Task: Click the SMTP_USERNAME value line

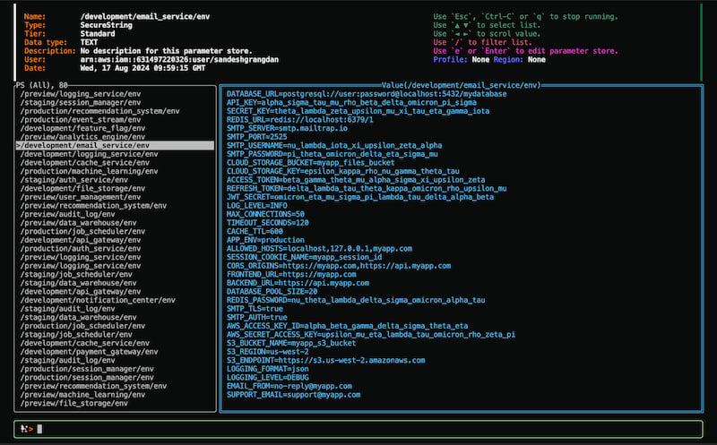Action: 334,145
